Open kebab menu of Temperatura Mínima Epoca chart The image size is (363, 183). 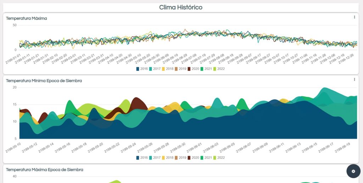[x=354, y=80]
